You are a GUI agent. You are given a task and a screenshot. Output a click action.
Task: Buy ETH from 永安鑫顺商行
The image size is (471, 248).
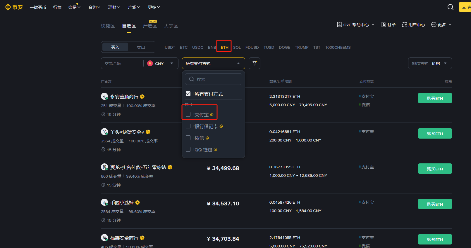[x=435, y=98]
